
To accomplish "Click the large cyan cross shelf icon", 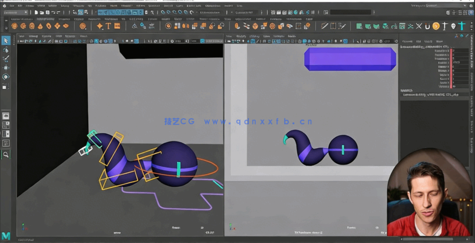I will point(462,26).
